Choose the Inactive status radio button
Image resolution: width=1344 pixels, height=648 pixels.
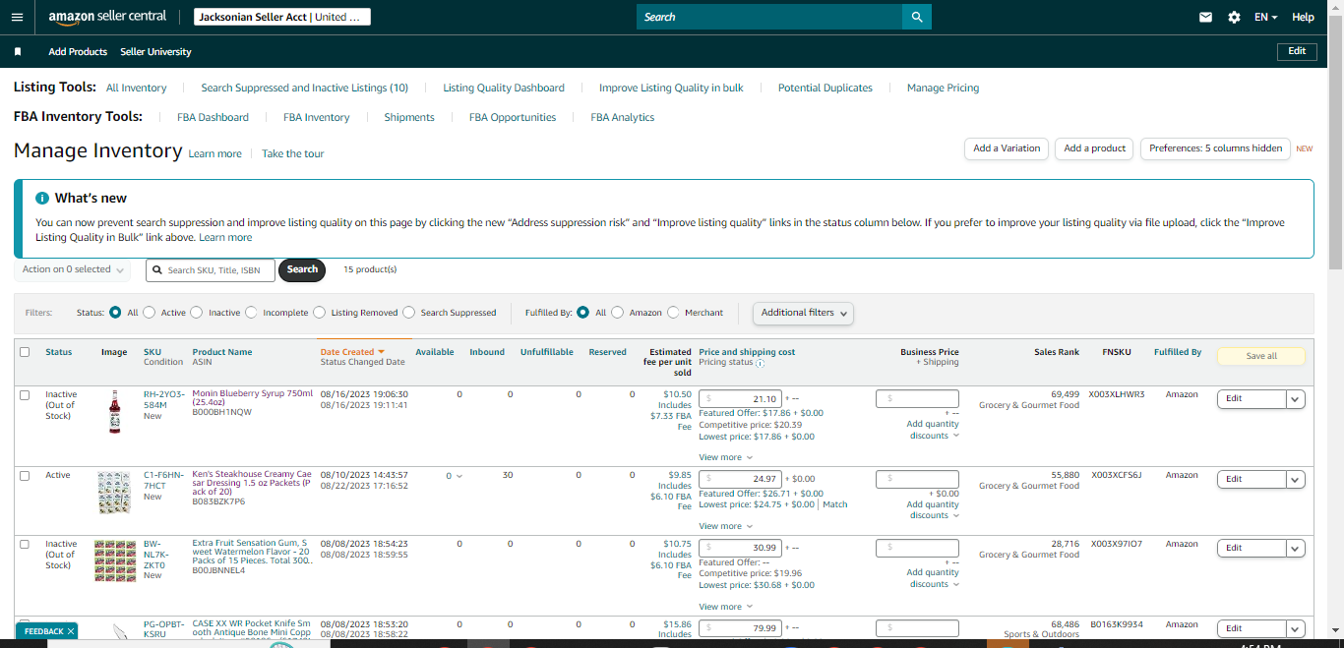[x=196, y=313]
